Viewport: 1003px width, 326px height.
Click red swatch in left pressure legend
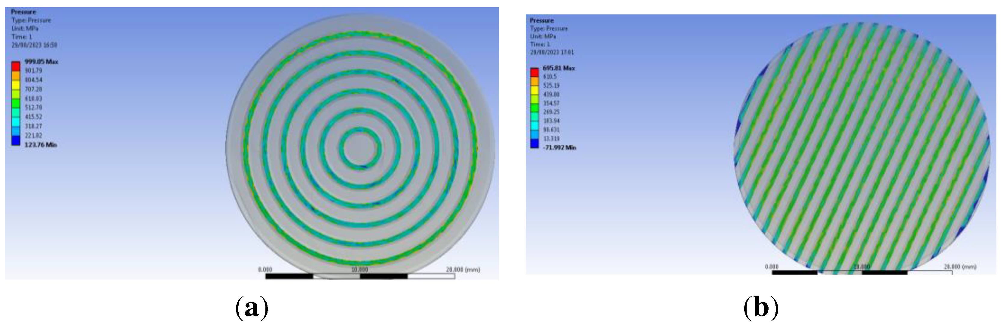click(16, 66)
